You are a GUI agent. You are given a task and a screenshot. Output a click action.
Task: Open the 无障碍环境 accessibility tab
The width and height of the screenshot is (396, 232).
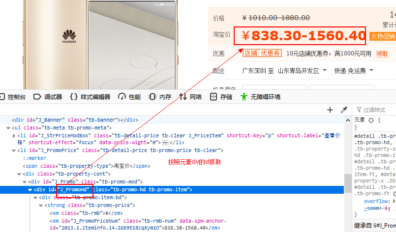point(260,97)
